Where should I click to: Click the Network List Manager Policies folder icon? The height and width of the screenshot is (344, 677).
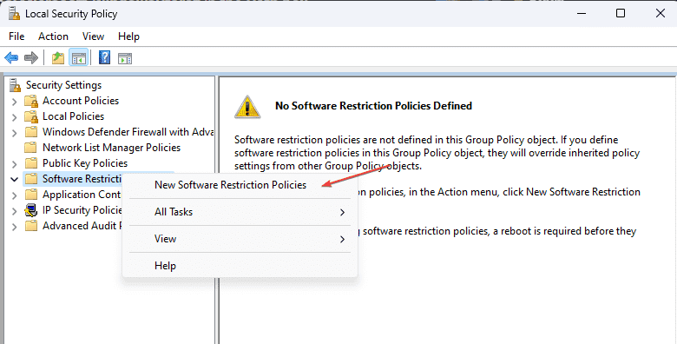pos(30,148)
